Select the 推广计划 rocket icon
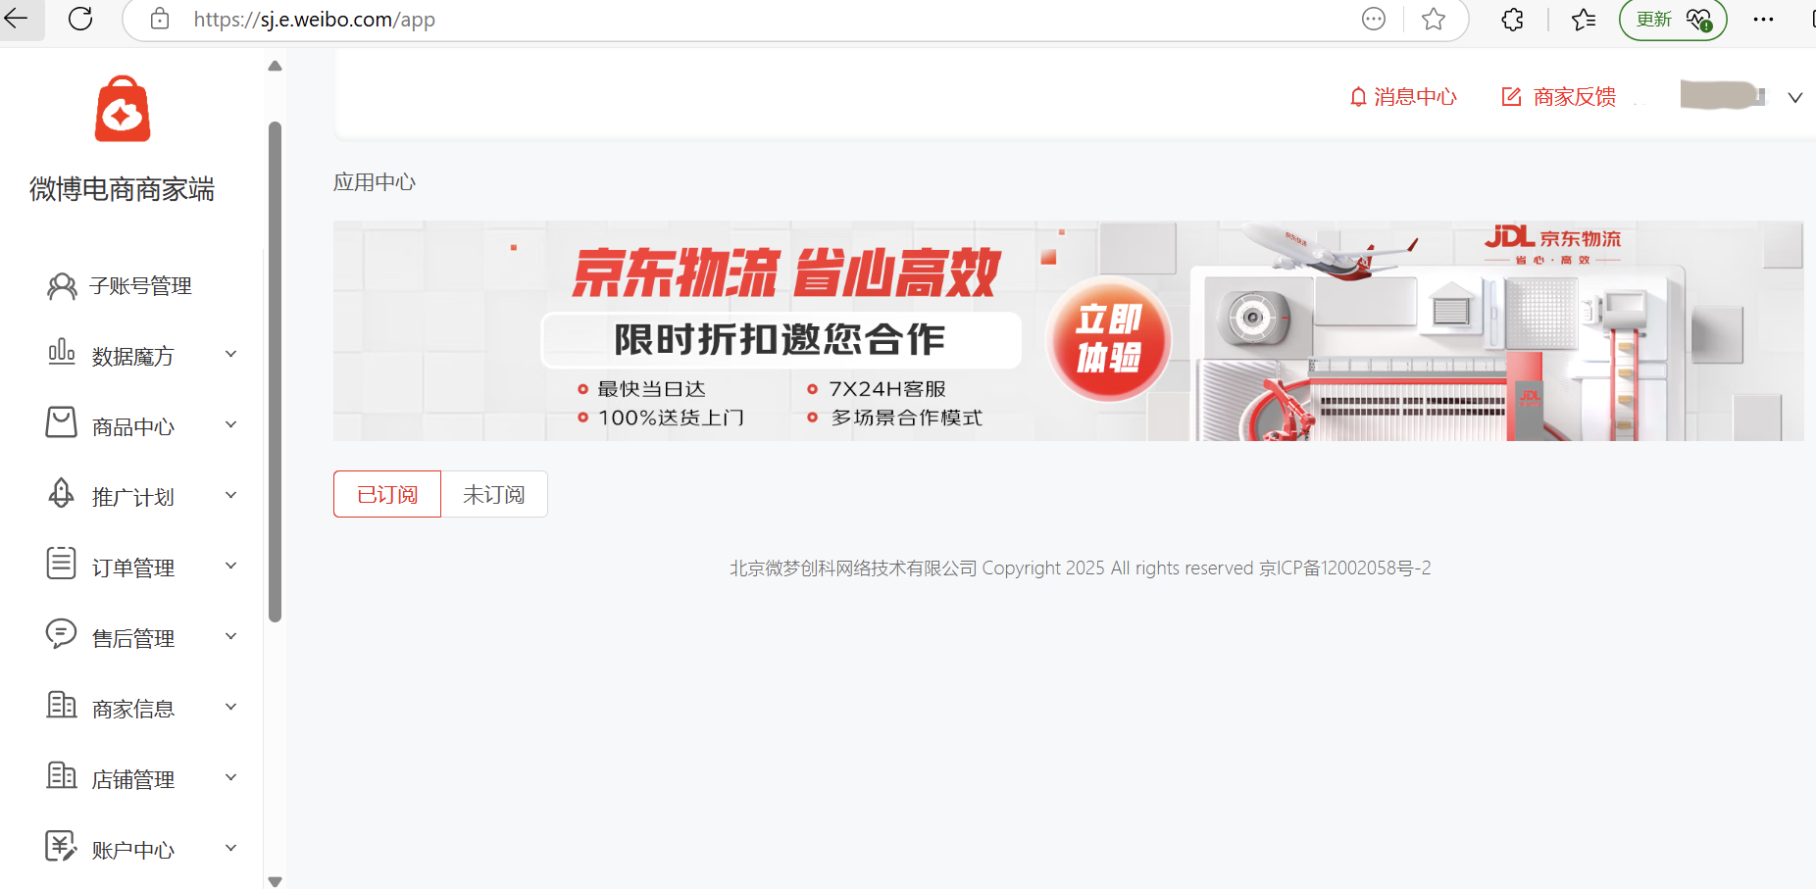 (61, 494)
